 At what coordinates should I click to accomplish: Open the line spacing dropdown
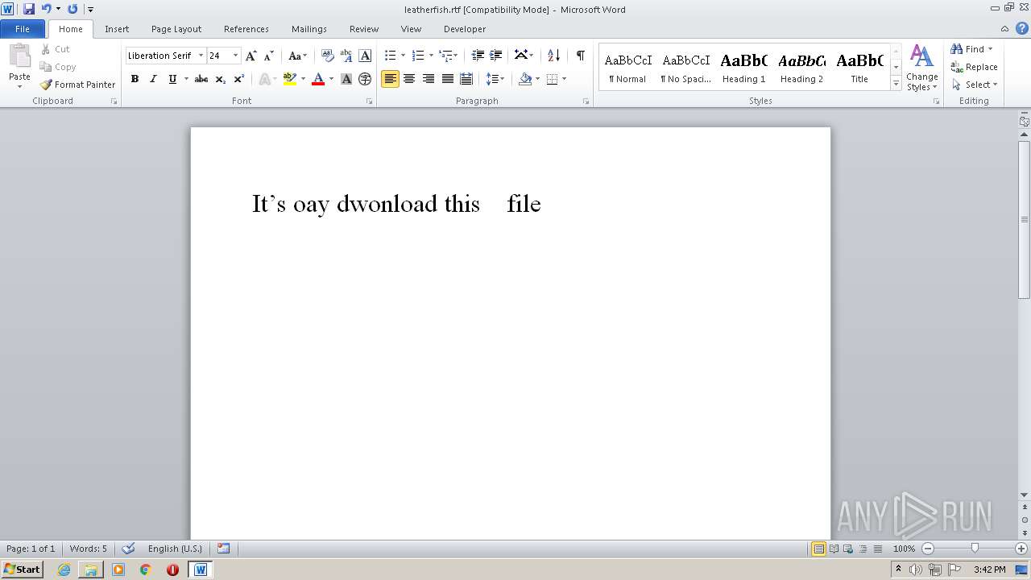495,79
